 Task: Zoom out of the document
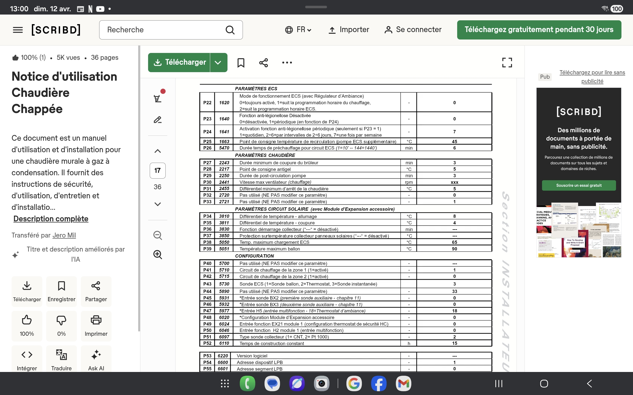point(157,235)
